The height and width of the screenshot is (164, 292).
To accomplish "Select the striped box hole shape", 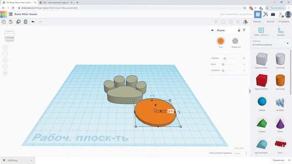I will pos(261,59).
